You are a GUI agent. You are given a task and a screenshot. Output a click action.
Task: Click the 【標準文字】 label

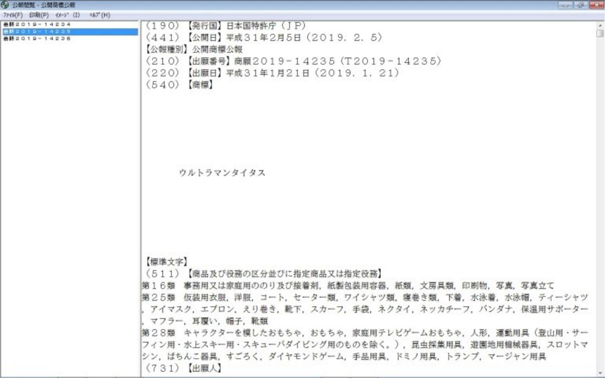(166, 261)
